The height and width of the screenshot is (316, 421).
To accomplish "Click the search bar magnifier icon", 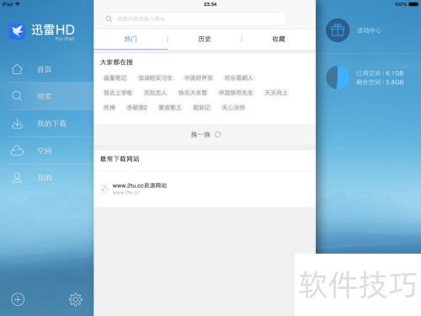I will pyautogui.click(x=109, y=19).
